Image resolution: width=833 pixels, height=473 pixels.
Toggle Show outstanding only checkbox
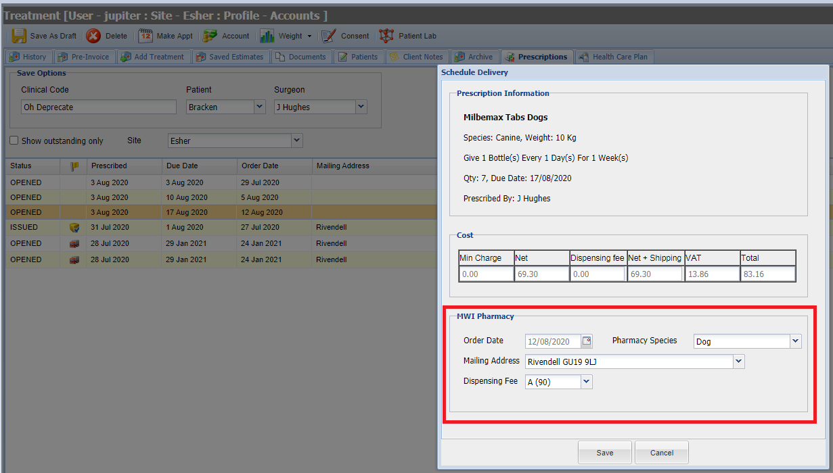14,141
